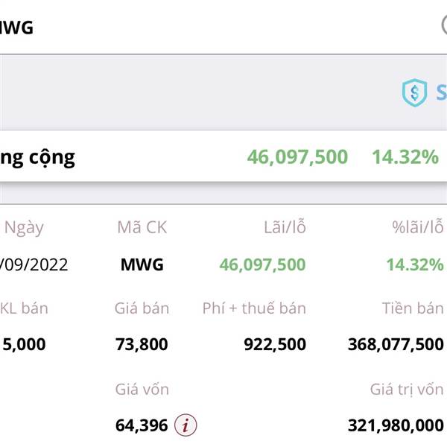Click the fee and tax 922,500
The image size is (447, 447).
point(275,344)
